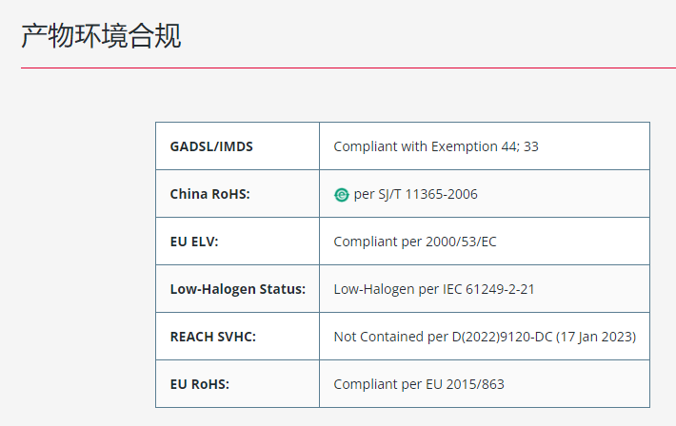Select the GADSL/IMDS row label
The image size is (676, 426).
[x=211, y=146]
